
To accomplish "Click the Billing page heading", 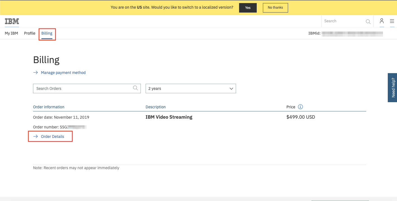I will [46, 60].
